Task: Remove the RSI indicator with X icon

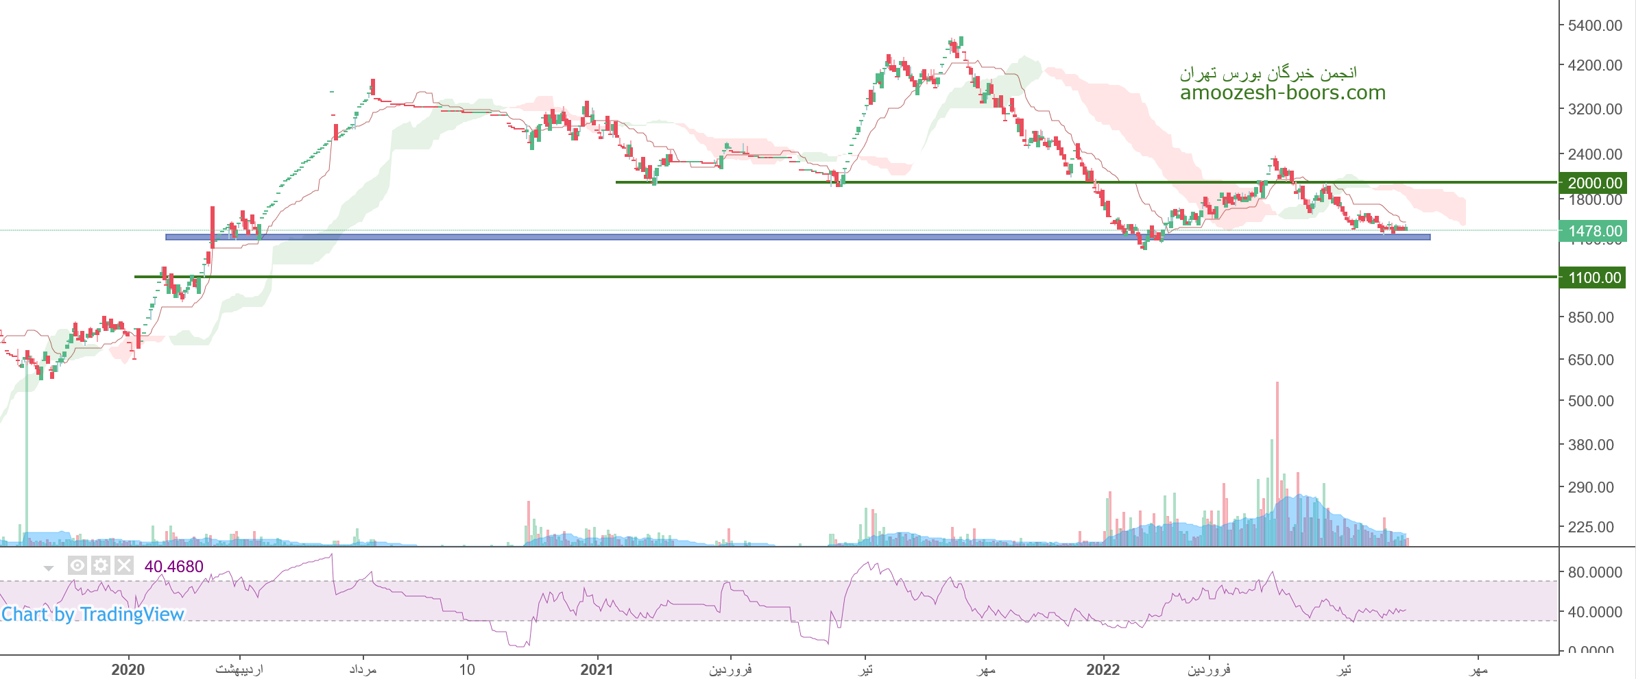Action: [124, 565]
